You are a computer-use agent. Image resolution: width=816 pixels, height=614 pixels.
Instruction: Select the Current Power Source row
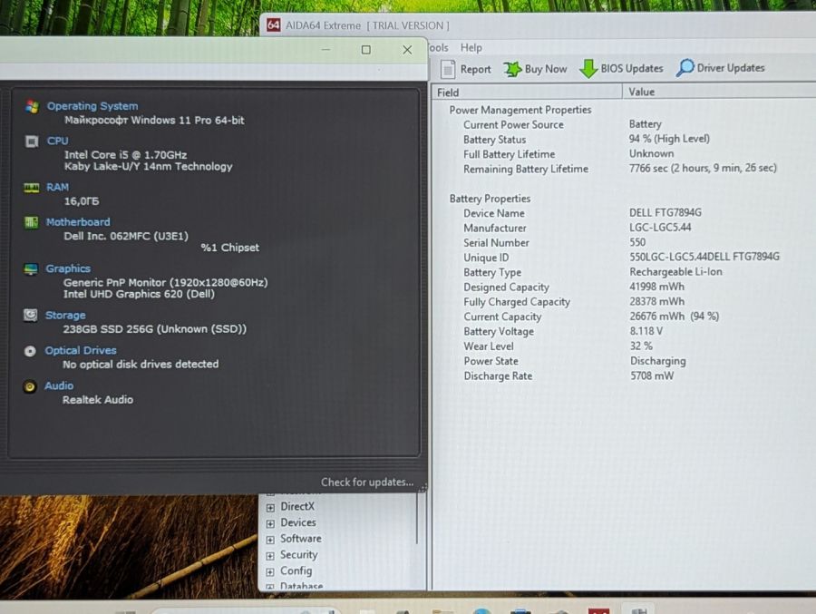625,124
